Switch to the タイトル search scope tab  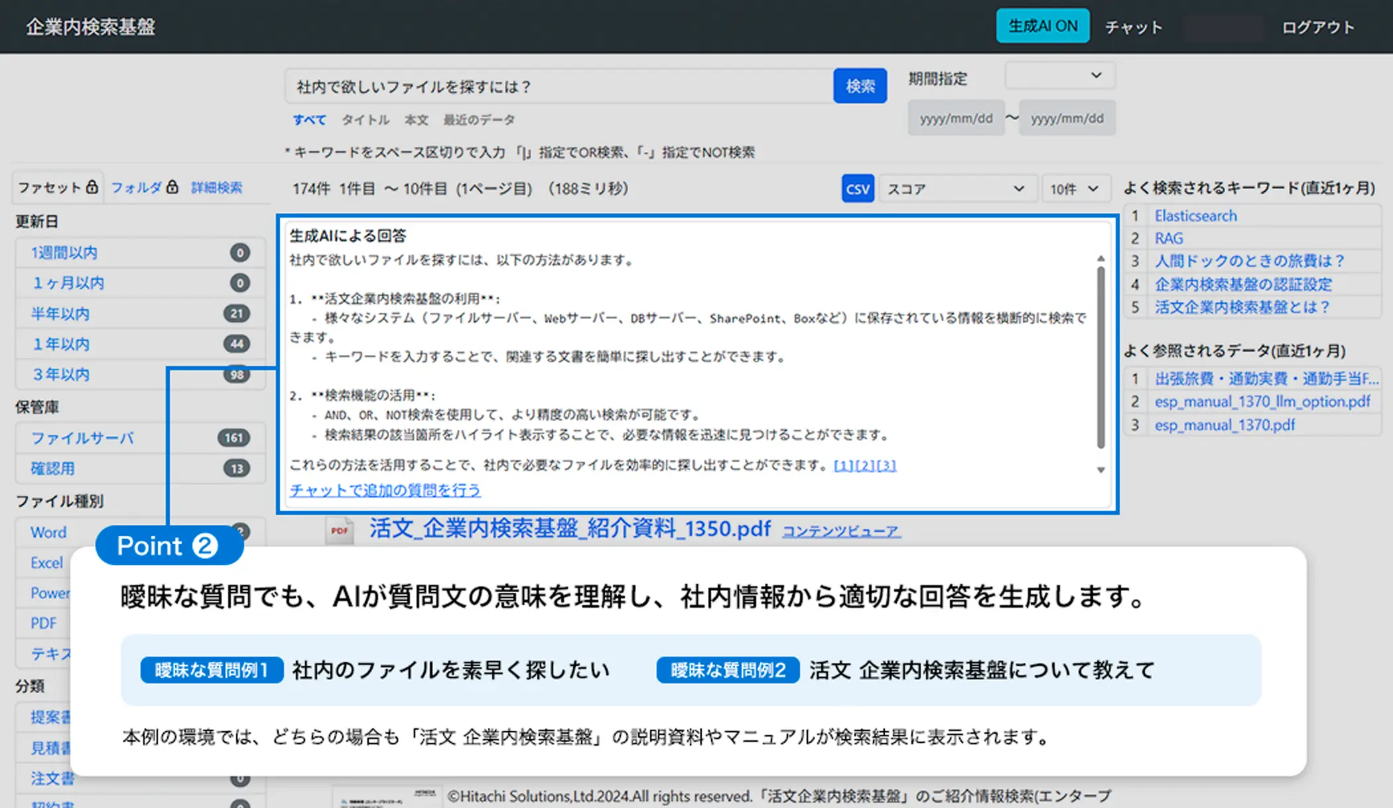point(365,120)
